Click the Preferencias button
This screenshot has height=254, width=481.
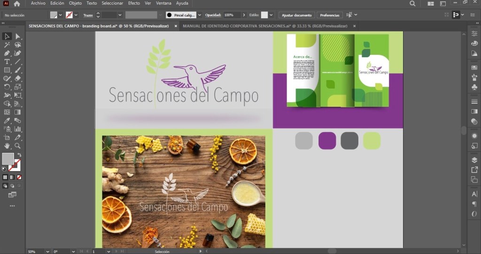[x=330, y=15]
